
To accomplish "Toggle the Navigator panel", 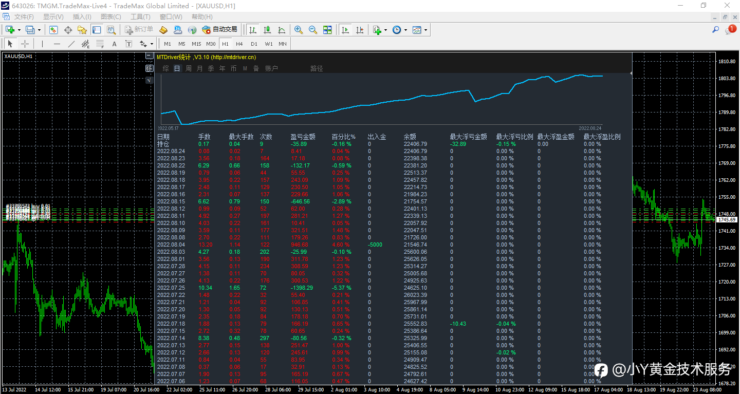I will coord(82,30).
